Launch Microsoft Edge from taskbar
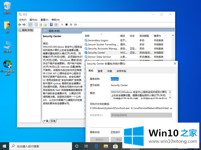Viewport: 201px width, 150px height. point(96,146)
